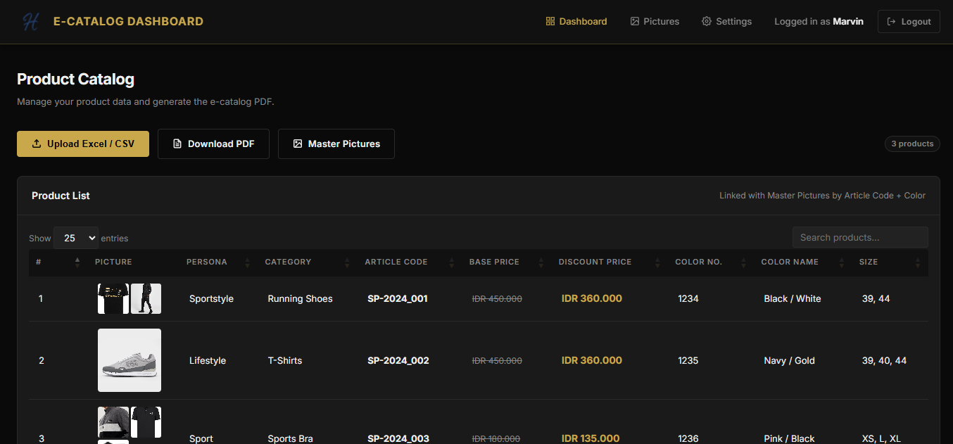The height and width of the screenshot is (444, 953).
Task: Go to the Pictures nav tab
Action: (655, 22)
